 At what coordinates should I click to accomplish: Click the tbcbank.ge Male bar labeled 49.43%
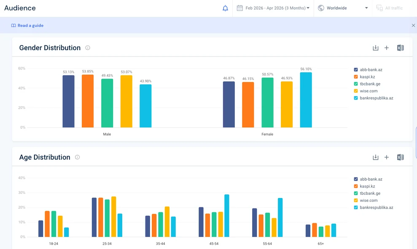(107, 103)
